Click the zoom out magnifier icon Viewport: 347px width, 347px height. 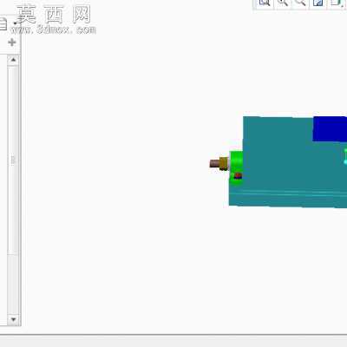[300, 3]
